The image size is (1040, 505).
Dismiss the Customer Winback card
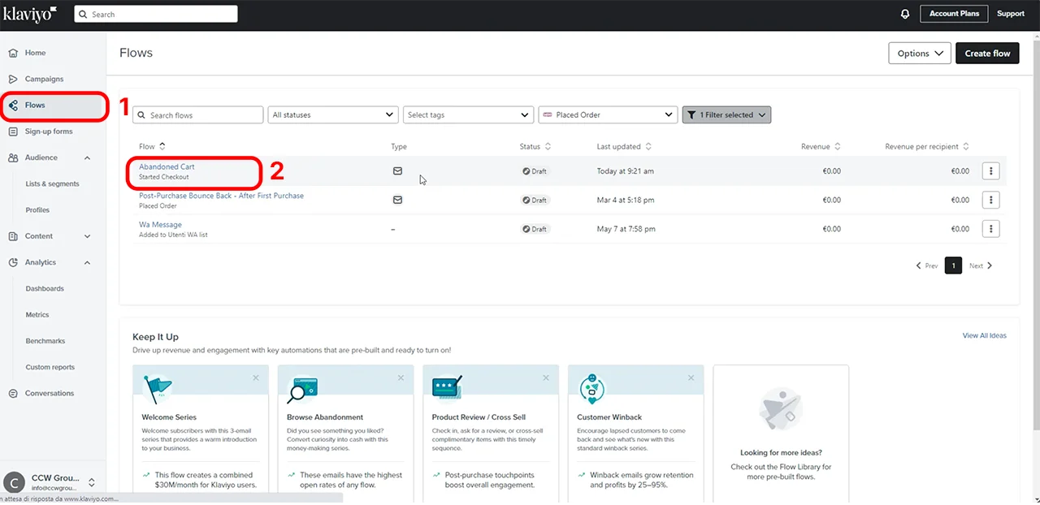click(691, 378)
